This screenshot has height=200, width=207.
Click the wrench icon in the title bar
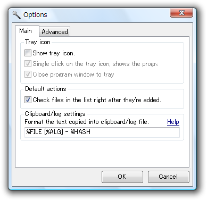(16, 15)
